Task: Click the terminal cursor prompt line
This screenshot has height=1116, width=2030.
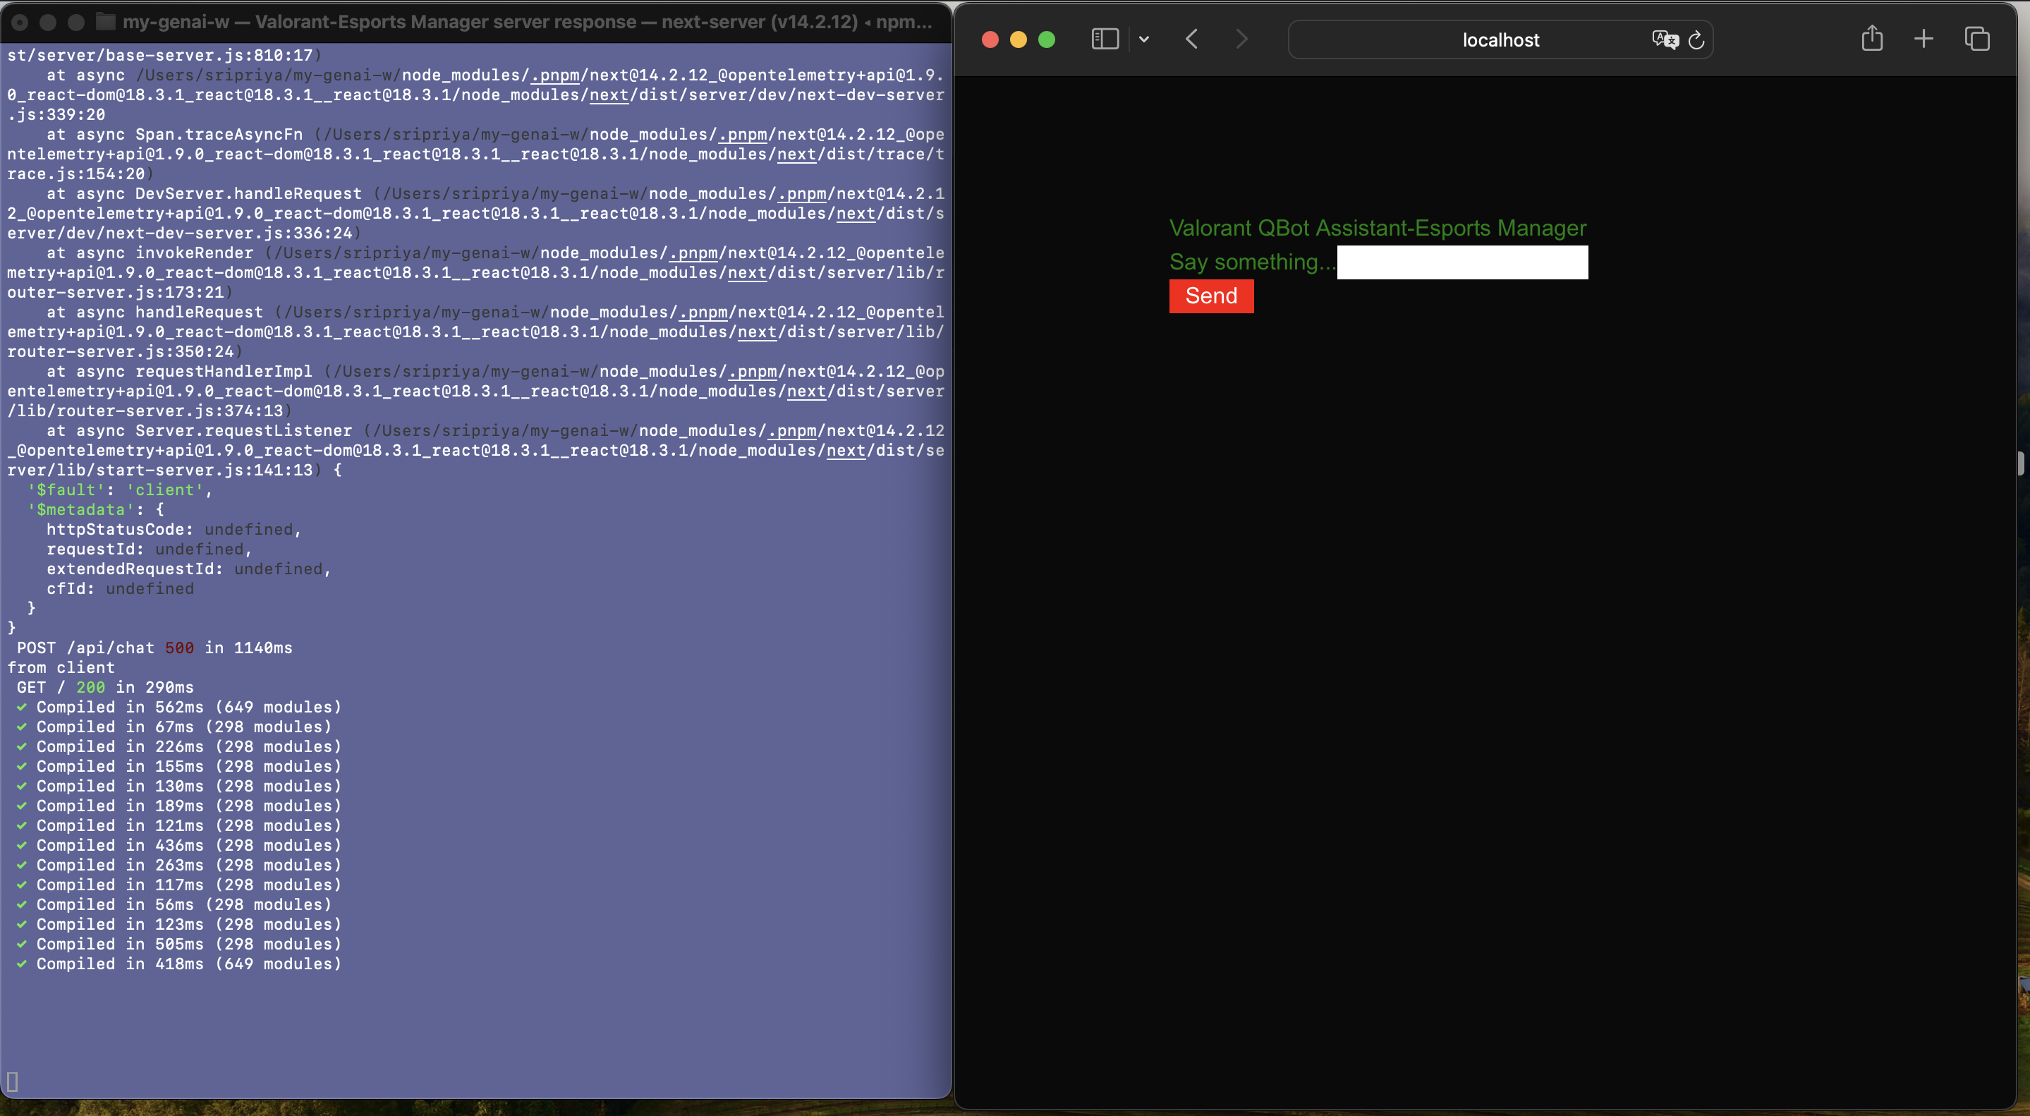Action: [13, 1081]
